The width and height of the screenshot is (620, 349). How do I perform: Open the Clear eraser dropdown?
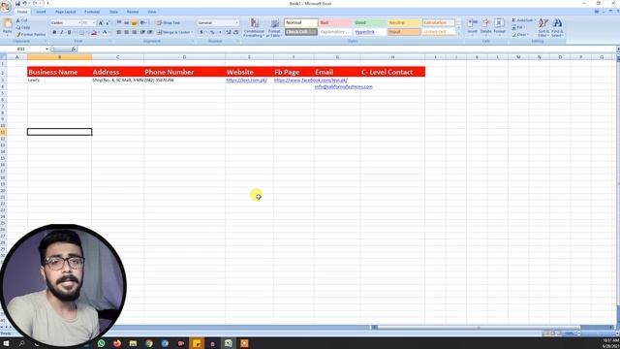click(x=520, y=35)
